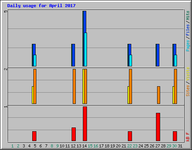Click the short orange Sites bar for day 27
192x150 pixels.
click(x=159, y=95)
